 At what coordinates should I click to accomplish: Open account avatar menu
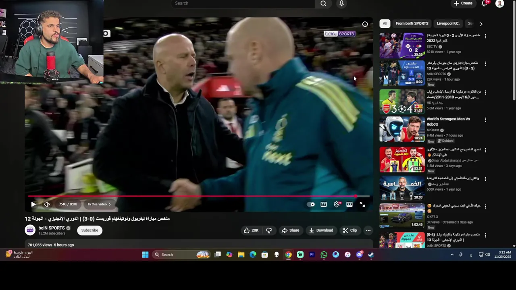[x=500, y=4]
